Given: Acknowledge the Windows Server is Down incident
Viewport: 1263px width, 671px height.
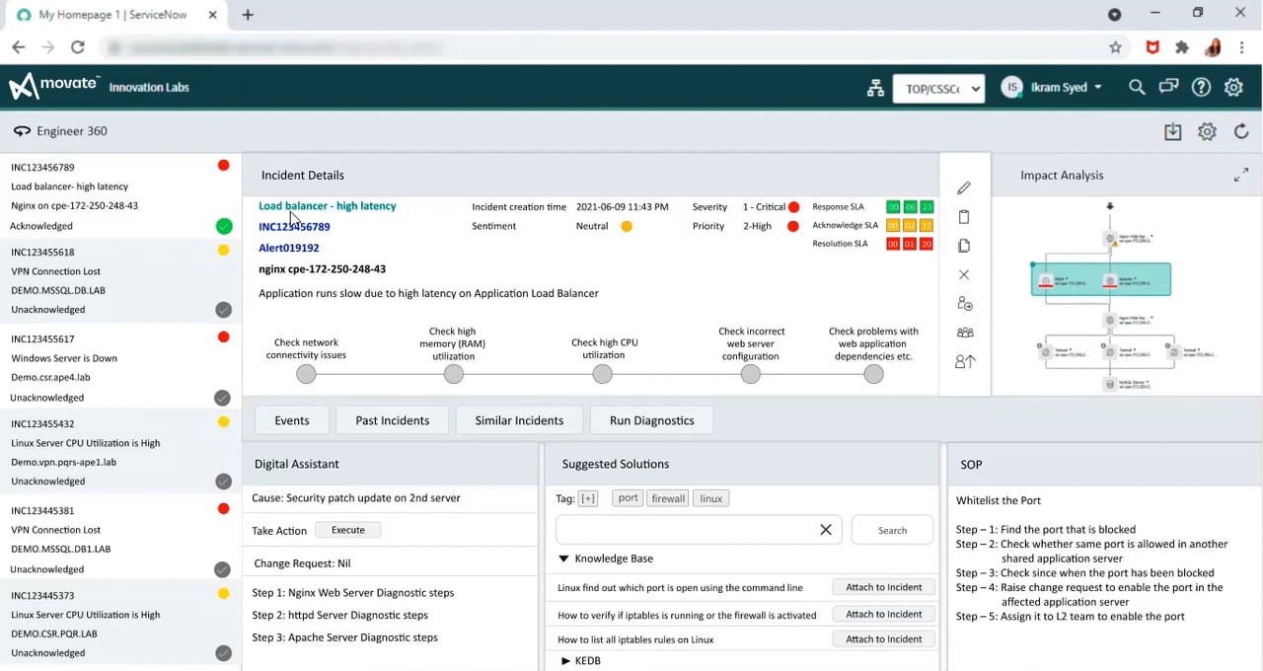Looking at the screenshot, I should tap(223, 398).
